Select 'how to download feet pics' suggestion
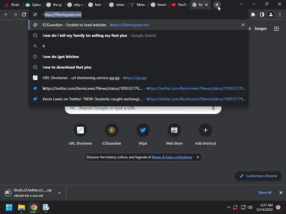 [x=139, y=67]
